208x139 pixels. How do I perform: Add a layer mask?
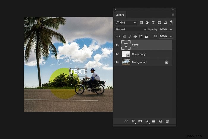pos(140,121)
